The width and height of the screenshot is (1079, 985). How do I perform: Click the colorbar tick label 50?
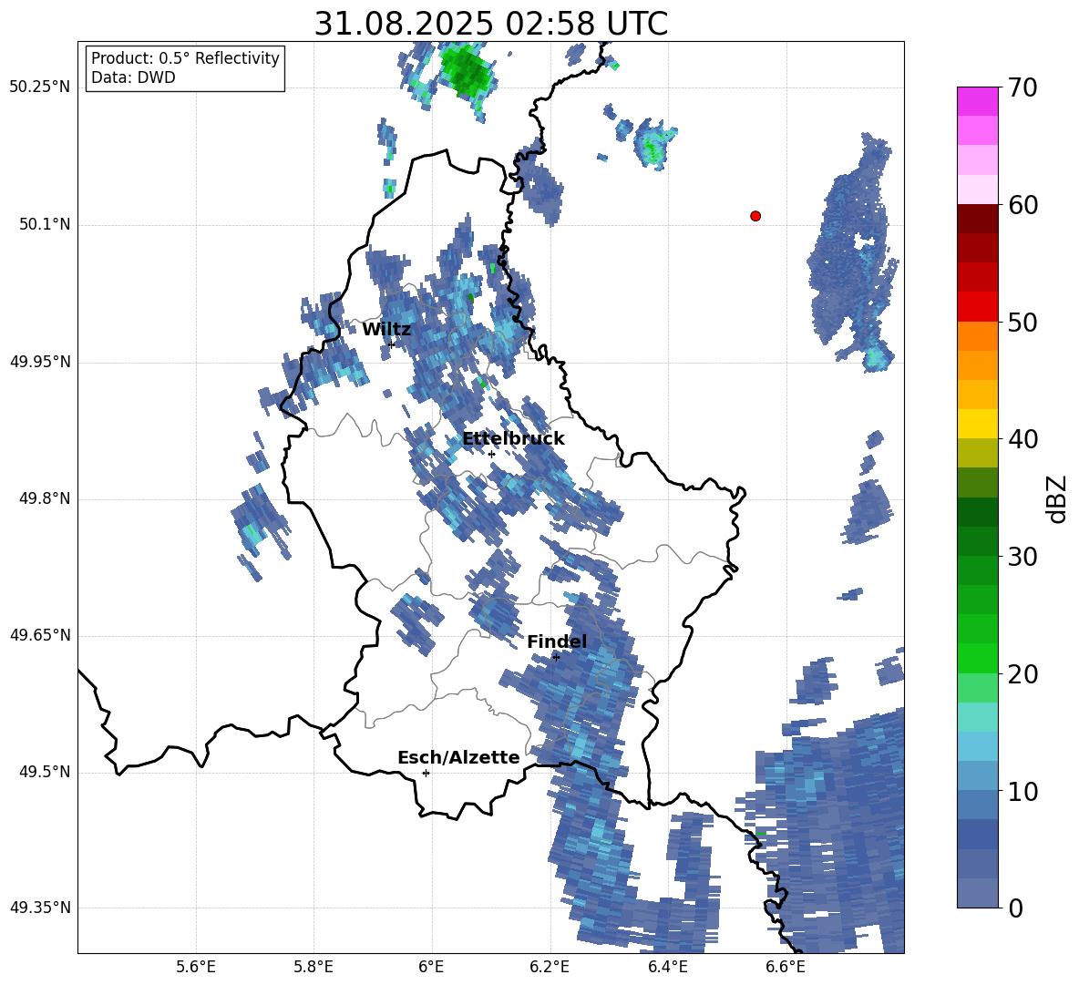[x=1022, y=322]
